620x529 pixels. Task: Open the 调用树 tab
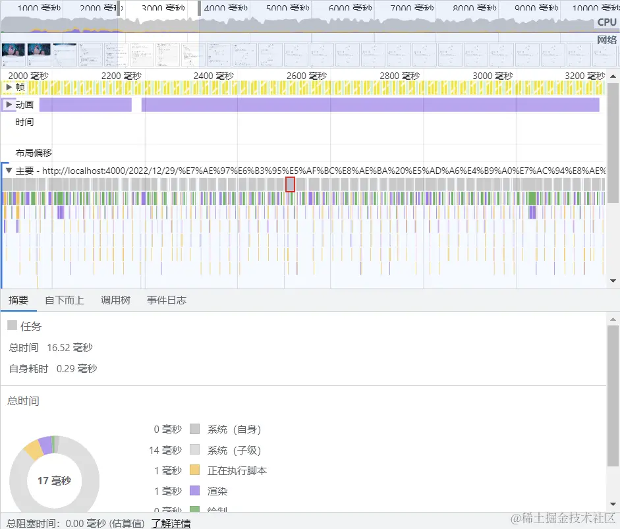point(115,300)
